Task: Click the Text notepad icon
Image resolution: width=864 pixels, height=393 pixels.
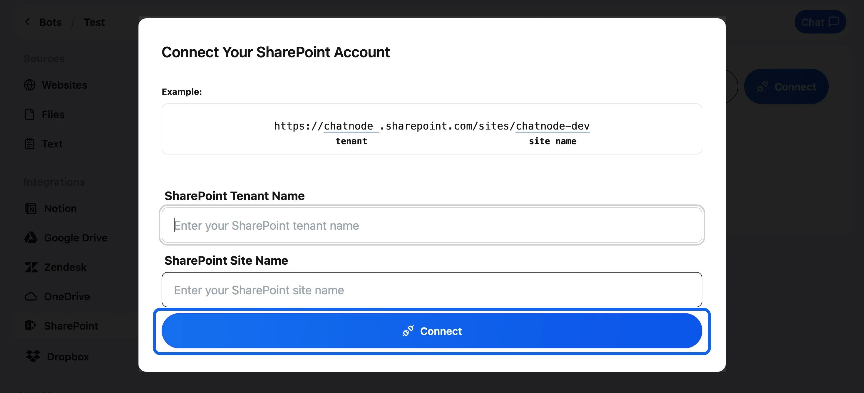Action: tap(29, 144)
